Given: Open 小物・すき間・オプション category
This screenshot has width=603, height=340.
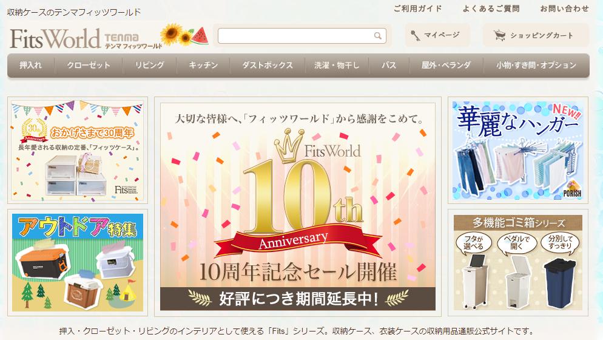Looking at the screenshot, I should coord(536,65).
